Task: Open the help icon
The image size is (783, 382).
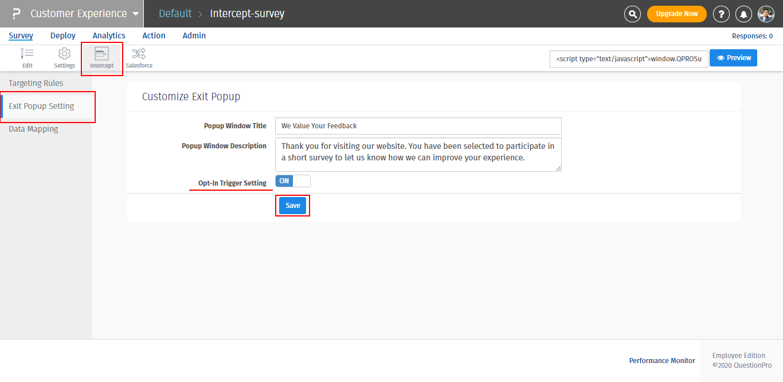Action: tap(721, 14)
